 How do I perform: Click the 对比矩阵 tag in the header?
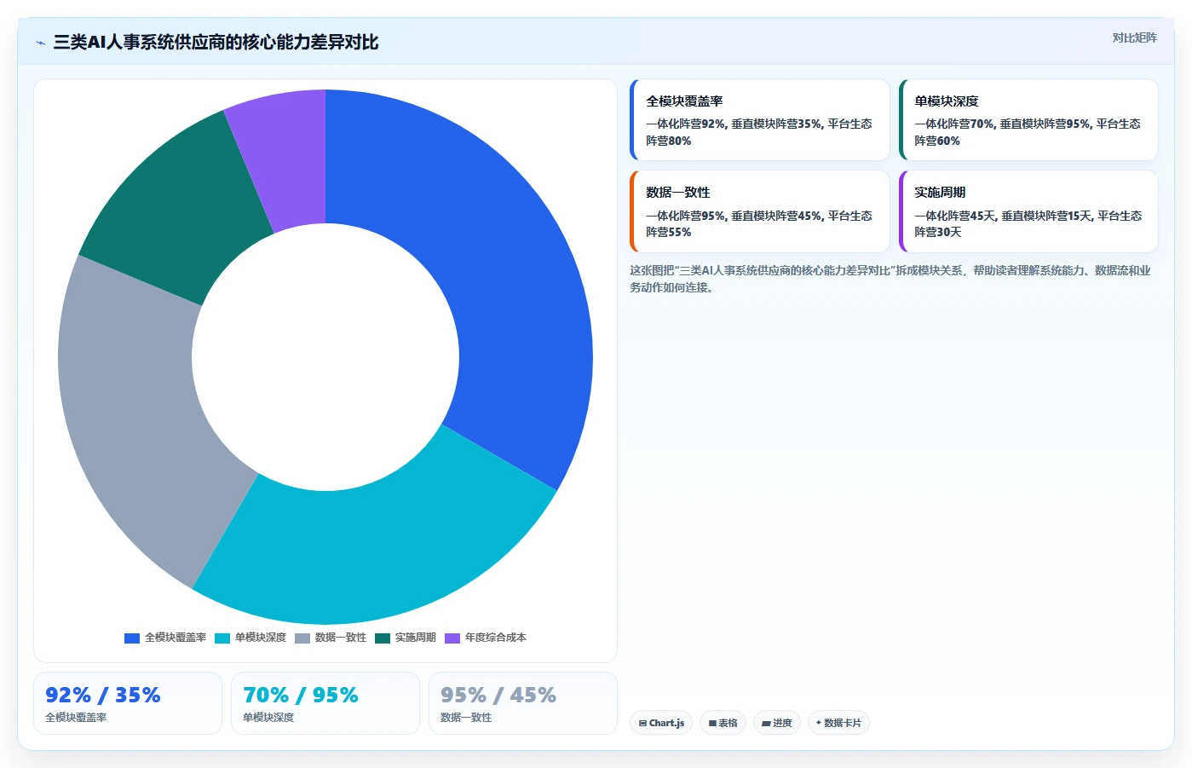(1134, 38)
